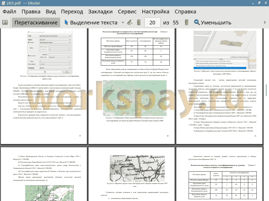Click the accuracy levels table labeled Таблица 5
The width and height of the screenshot is (269, 201).
coord(222,185)
